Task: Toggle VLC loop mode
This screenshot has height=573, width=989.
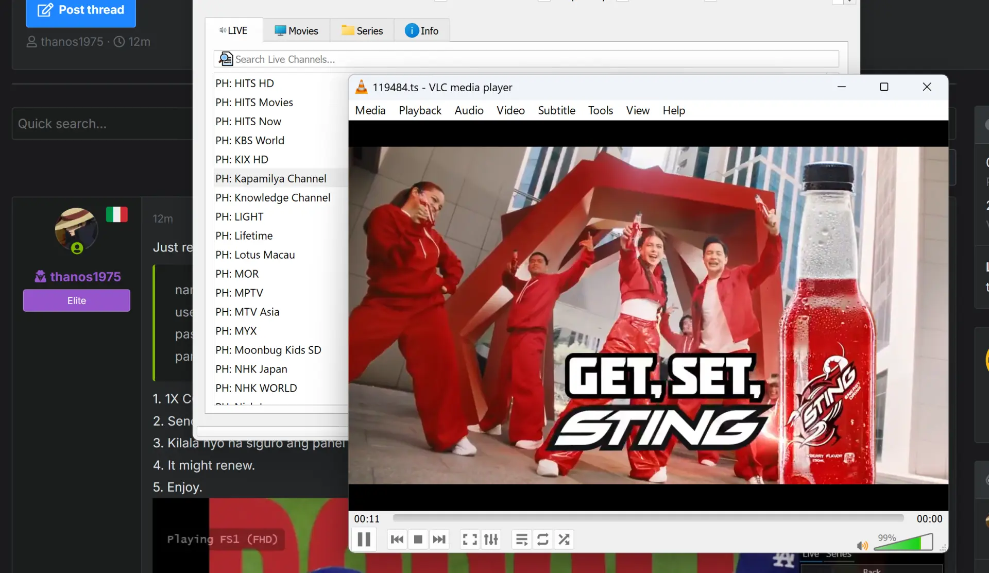Action: (543, 540)
